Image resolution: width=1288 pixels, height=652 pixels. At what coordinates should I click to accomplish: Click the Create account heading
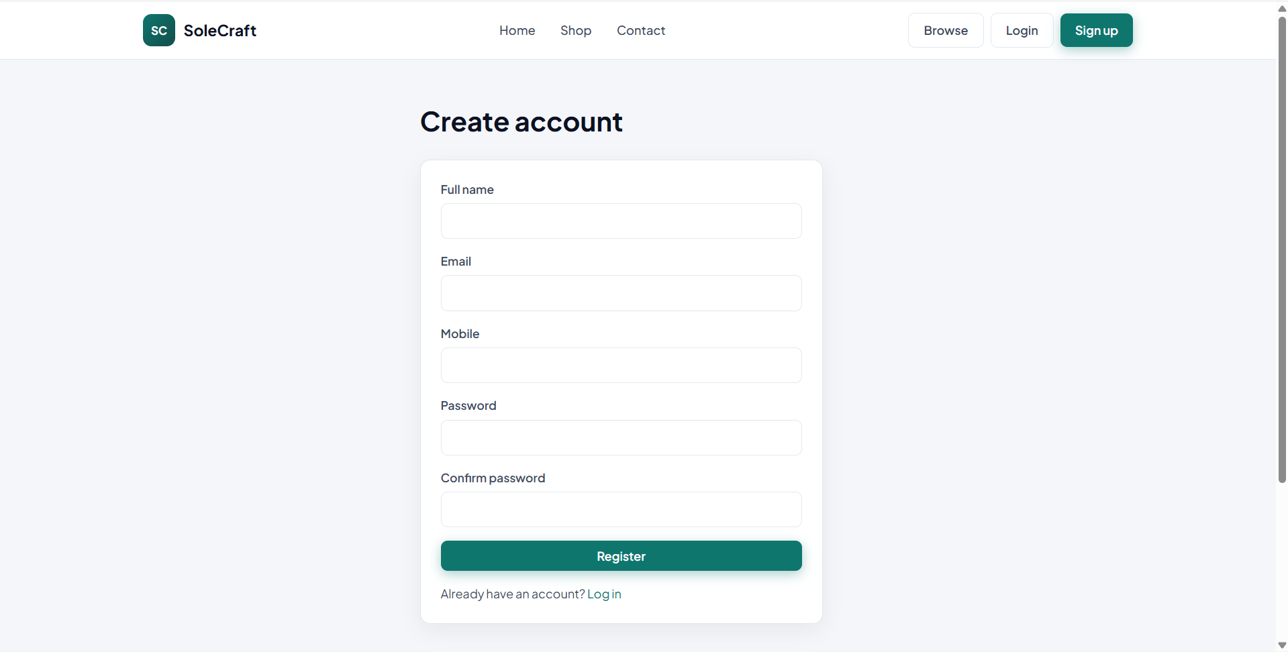pos(522,122)
